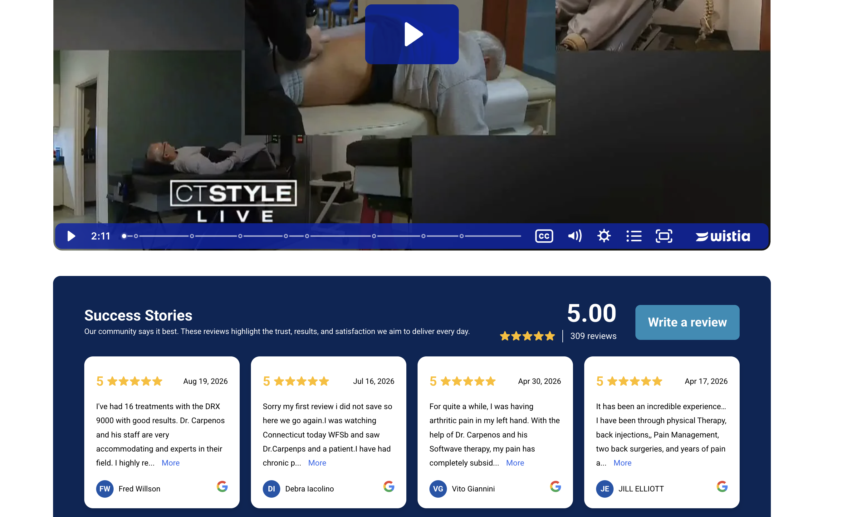Expand Debra Iacolino's review with More

(x=317, y=462)
